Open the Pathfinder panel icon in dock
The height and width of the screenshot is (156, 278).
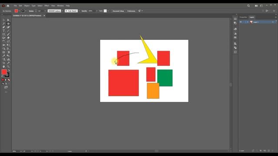tap(235, 48)
